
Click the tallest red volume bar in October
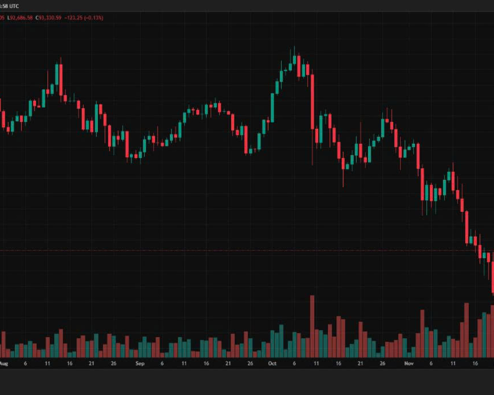(312, 326)
